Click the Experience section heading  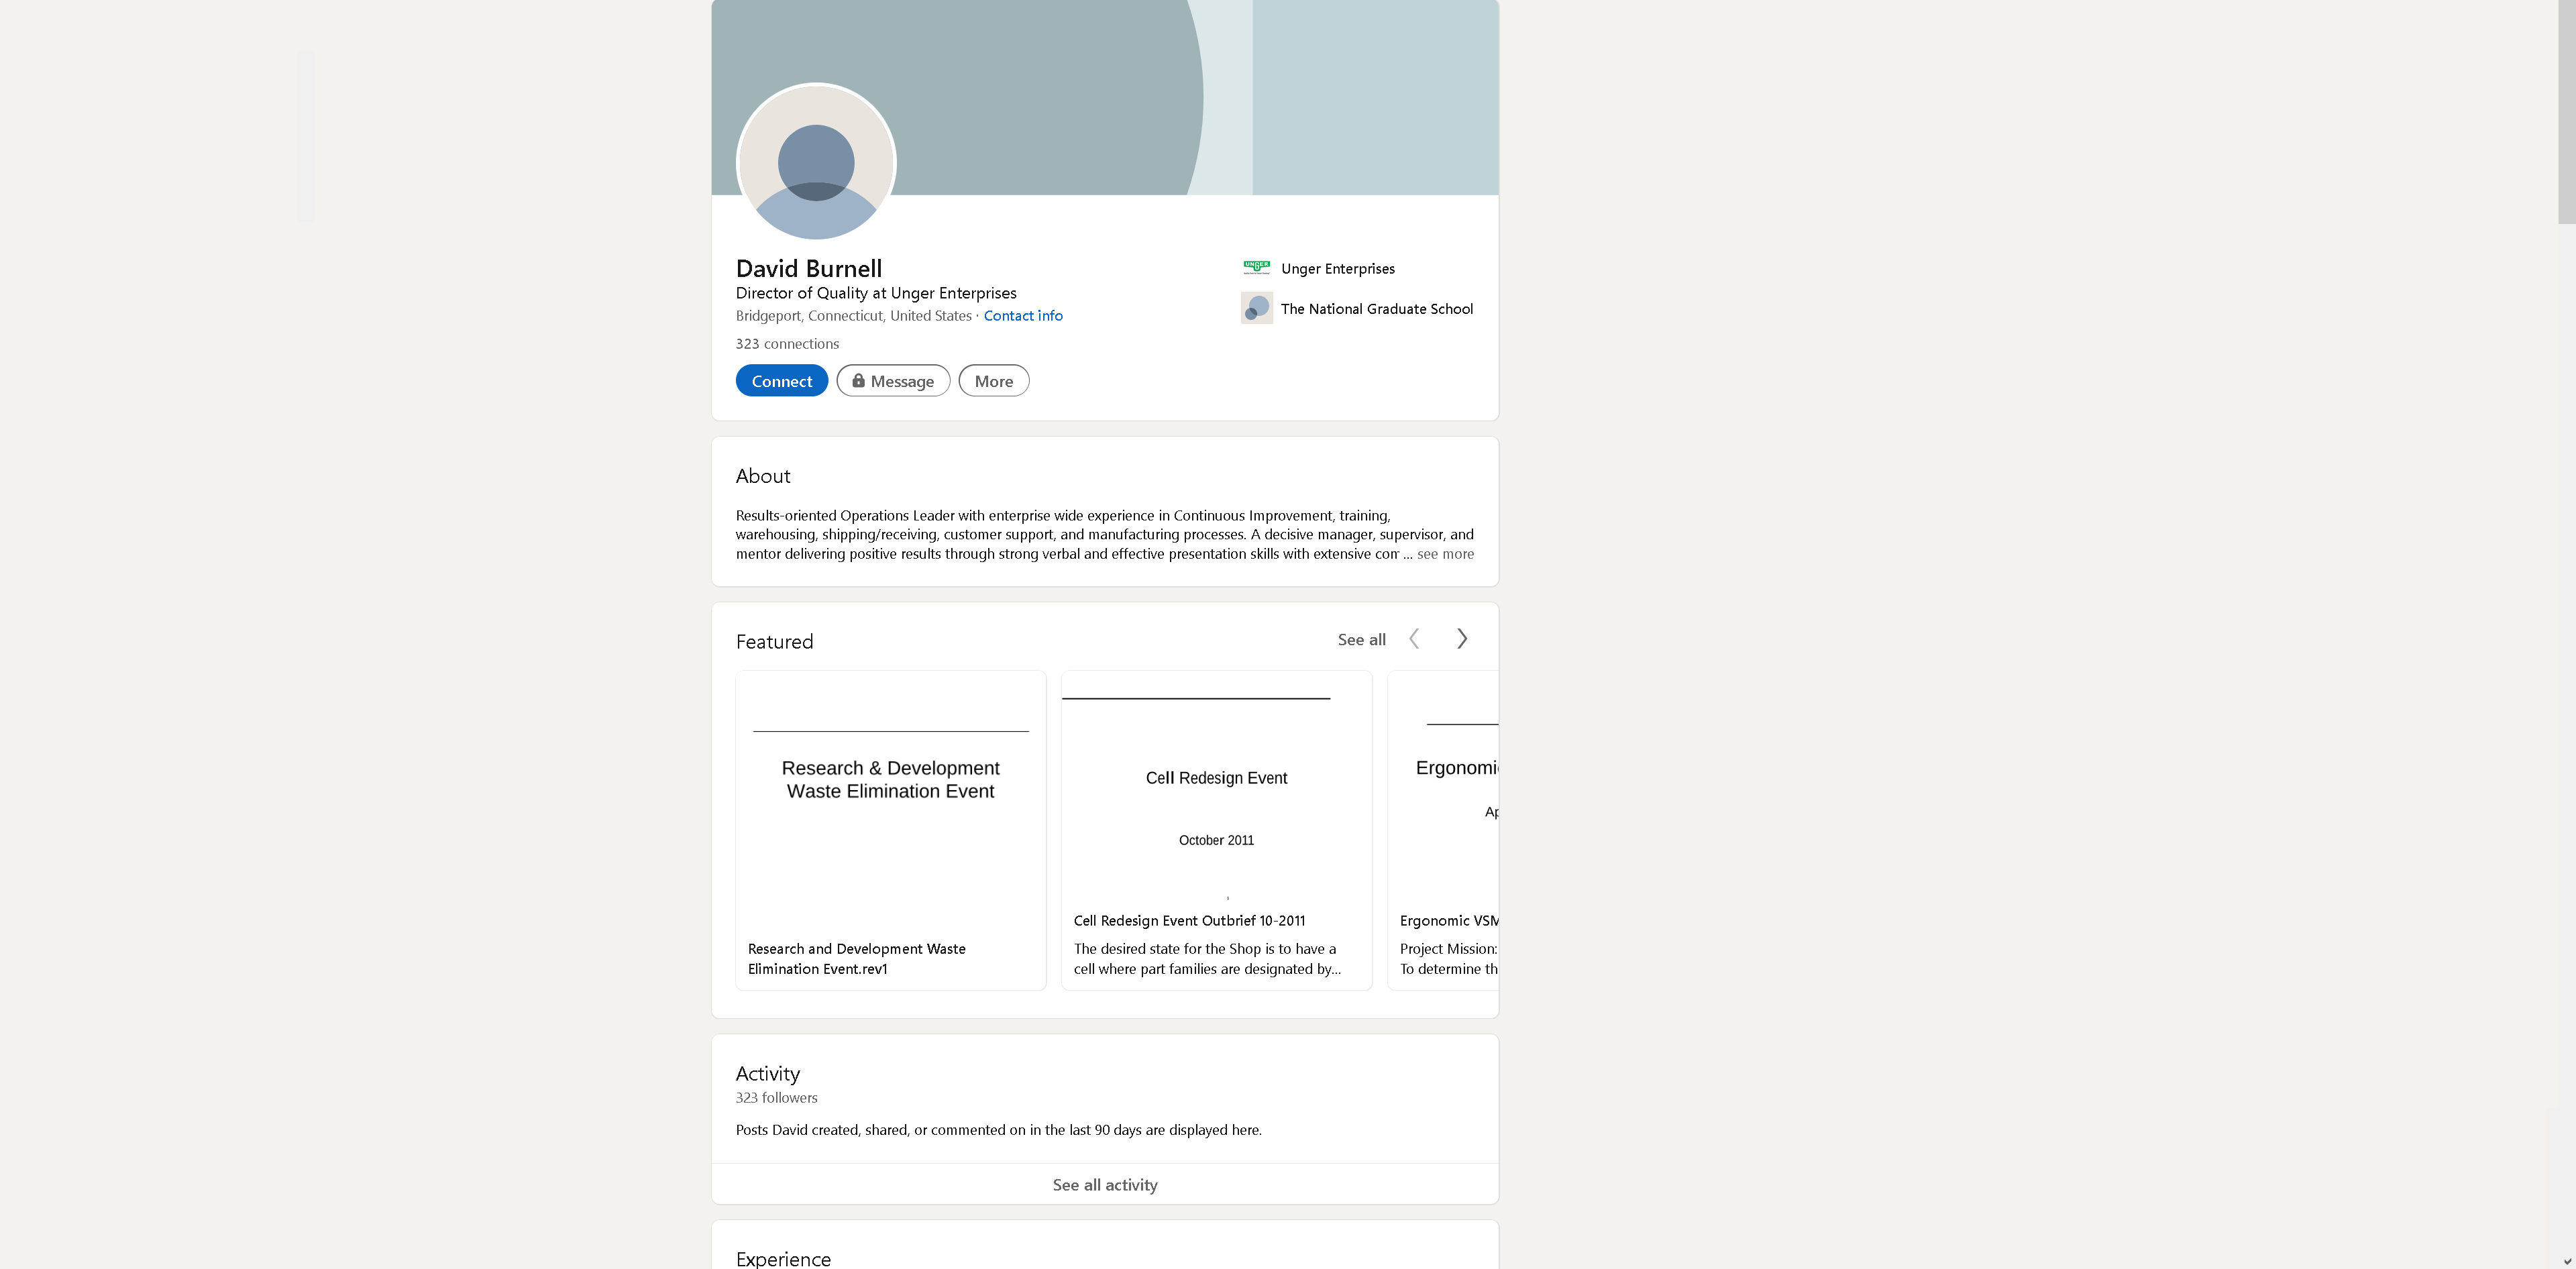click(783, 1259)
